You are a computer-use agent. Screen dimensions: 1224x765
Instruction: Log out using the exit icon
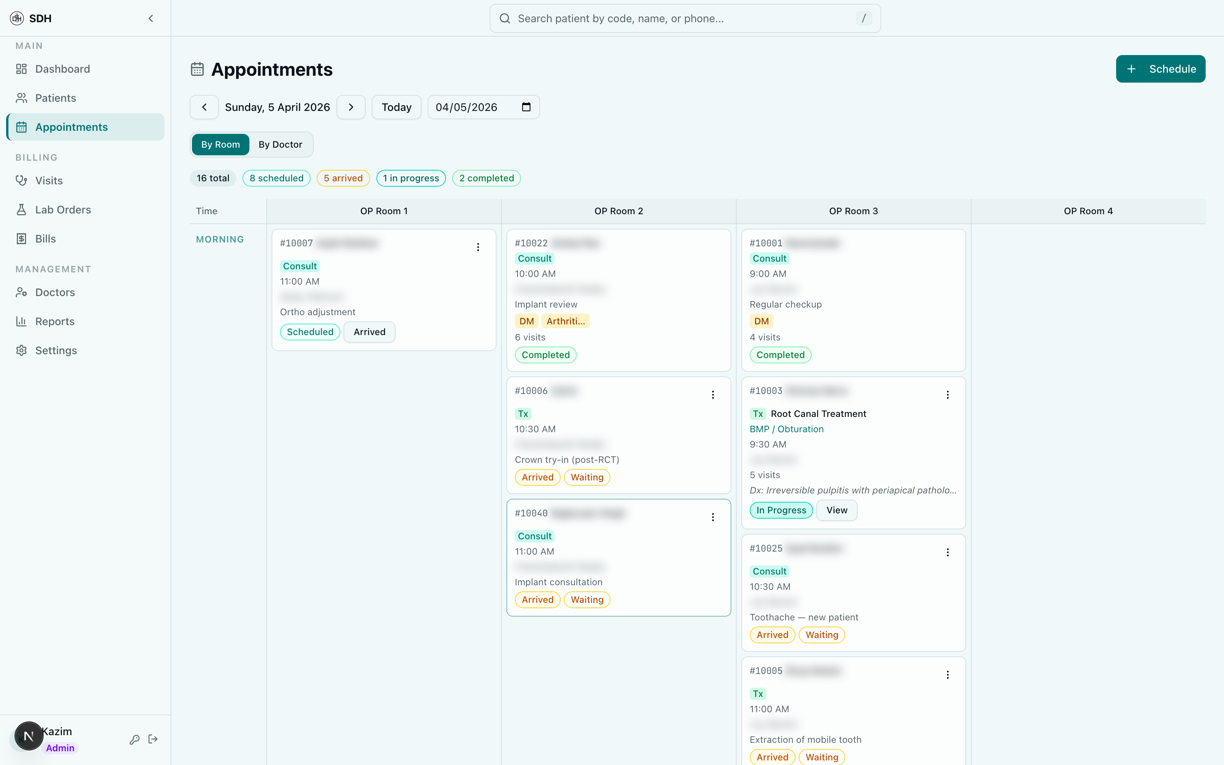153,739
